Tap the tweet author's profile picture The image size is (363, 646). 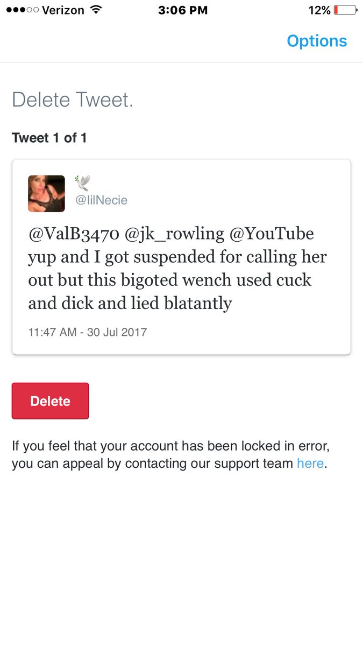point(46,194)
